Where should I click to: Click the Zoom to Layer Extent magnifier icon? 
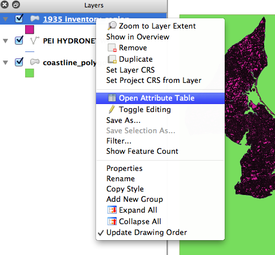point(112,26)
